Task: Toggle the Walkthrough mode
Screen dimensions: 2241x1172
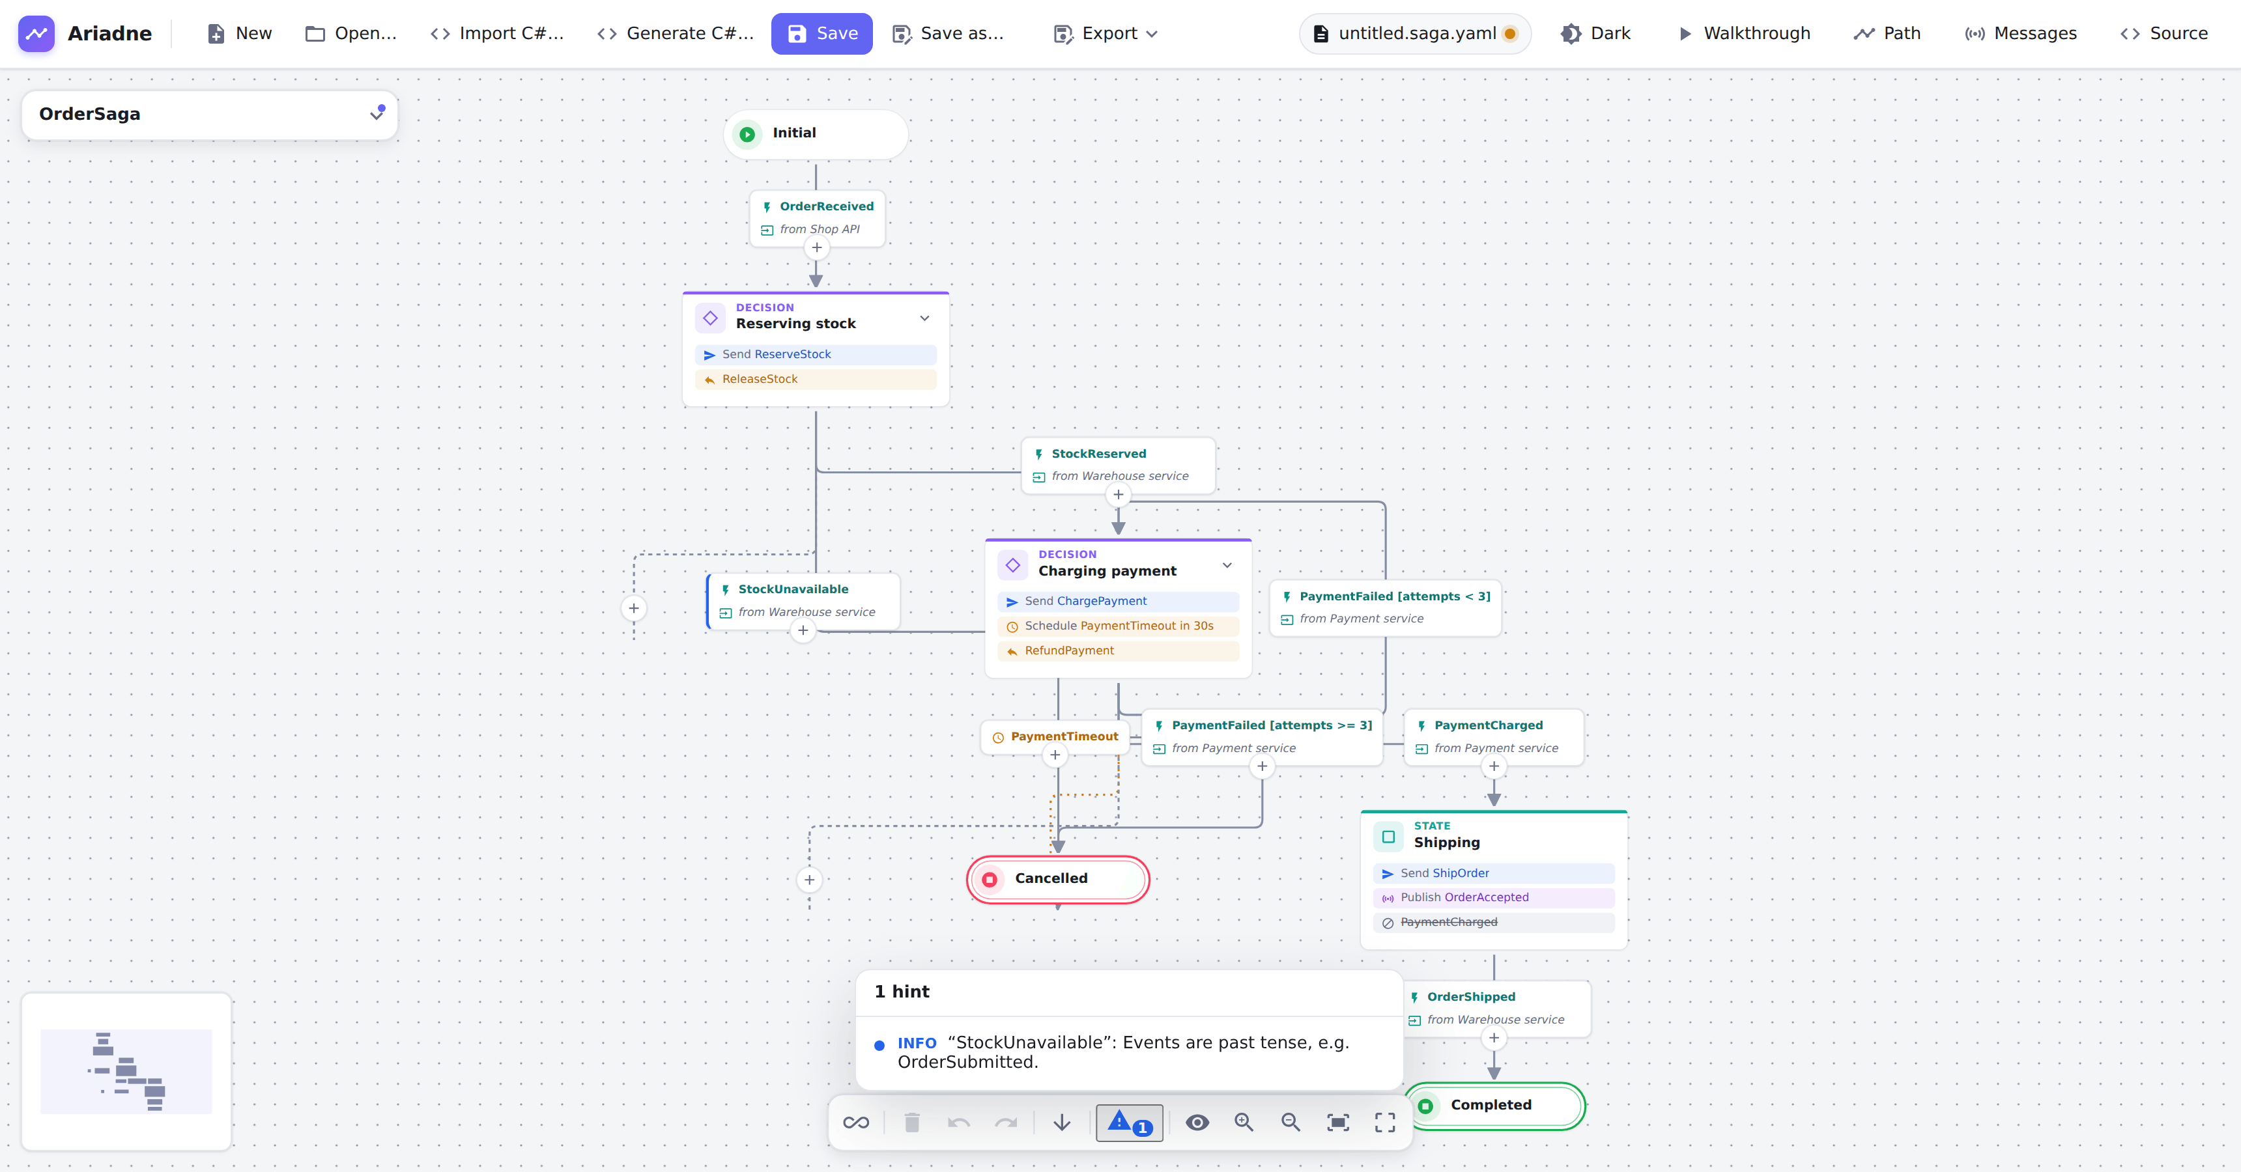Action: (x=1744, y=33)
